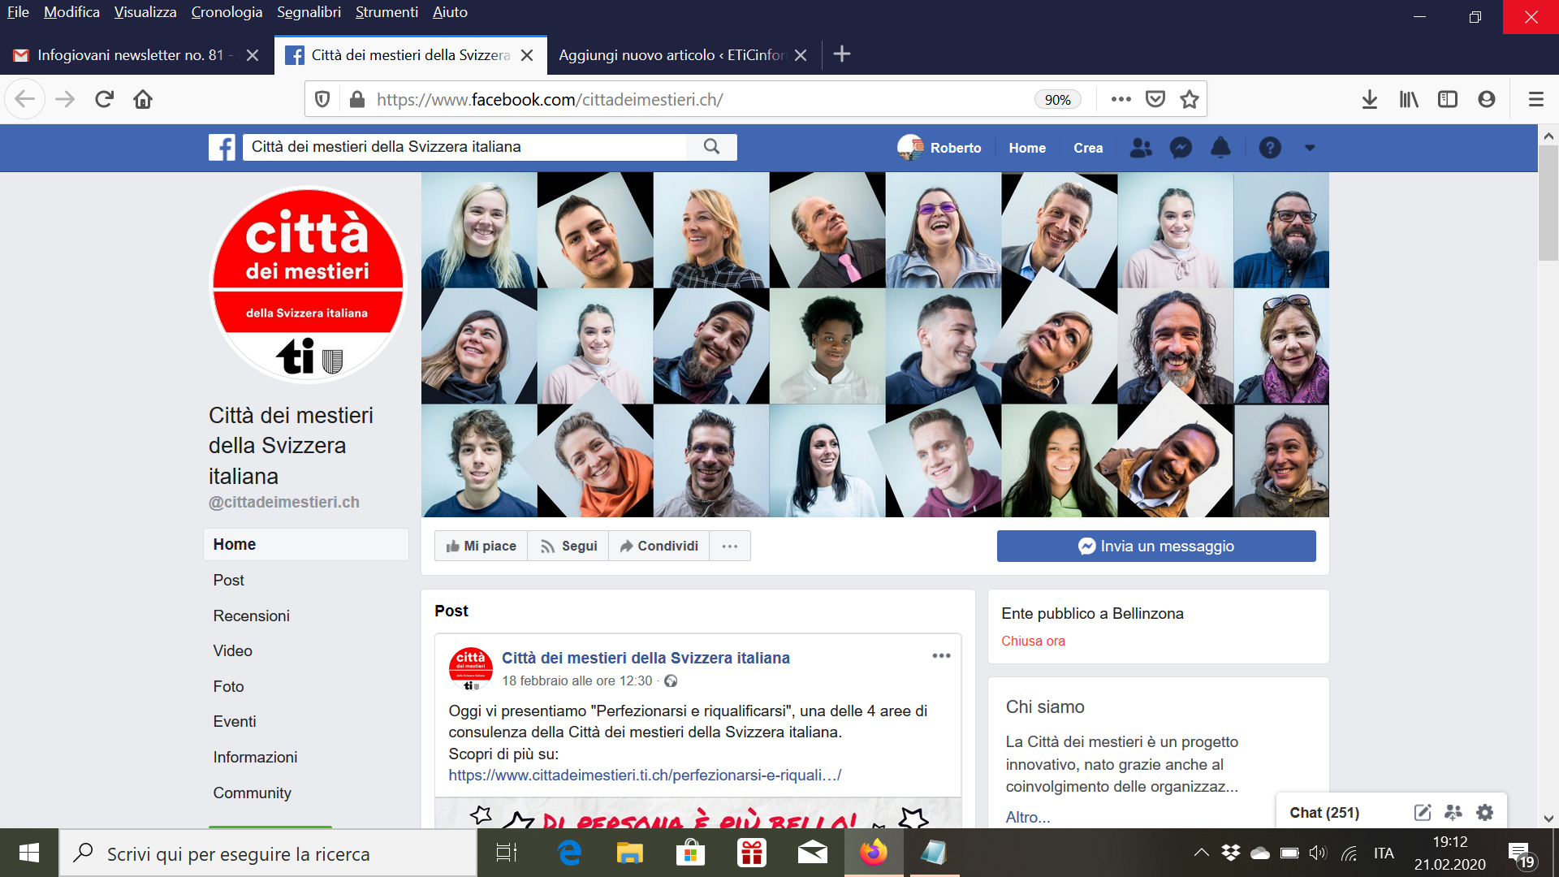Open the Community page section
1559x877 pixels.
pos(252,793)
